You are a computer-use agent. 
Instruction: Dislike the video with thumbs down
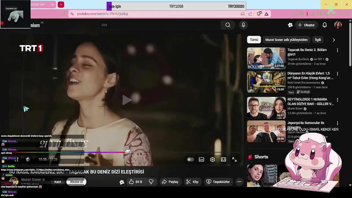tap(151, 182)
